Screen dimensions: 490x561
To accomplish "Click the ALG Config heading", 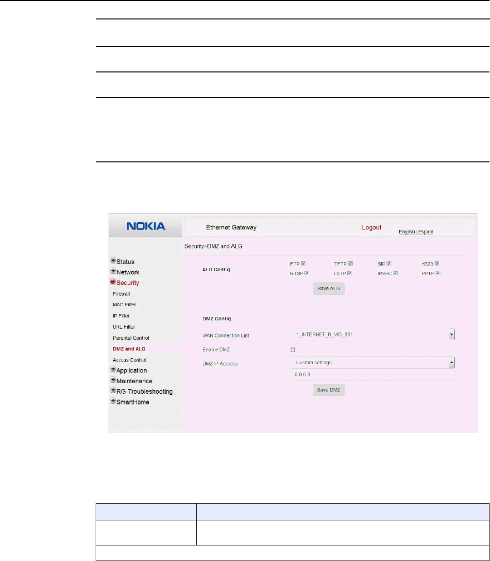I will [216, 269].
